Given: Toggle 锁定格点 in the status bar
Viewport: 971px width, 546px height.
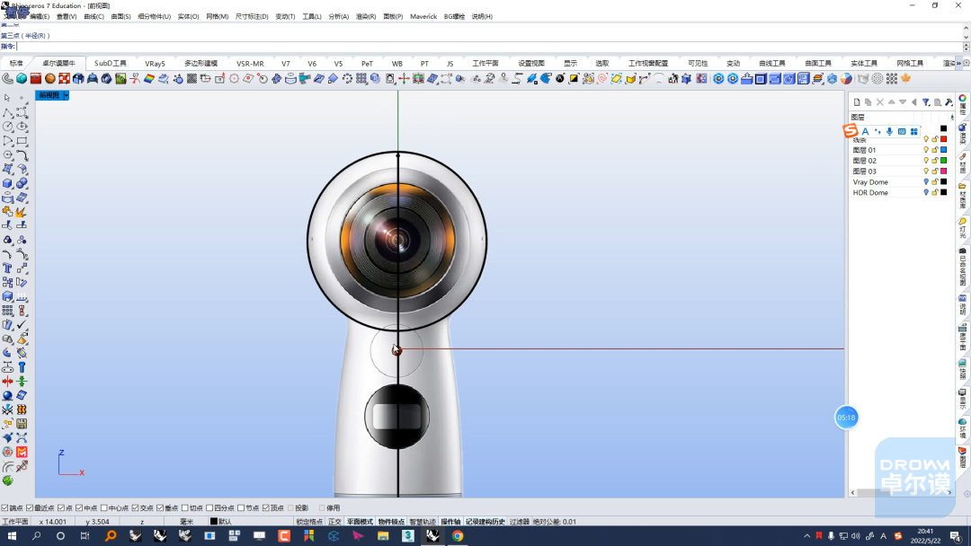Looking at the screenshot, I should 309,522.
